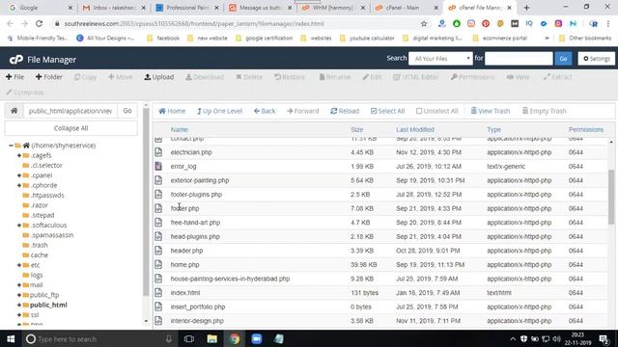Collapse the /home/shyneservice root tree node

tap(11, 146)
